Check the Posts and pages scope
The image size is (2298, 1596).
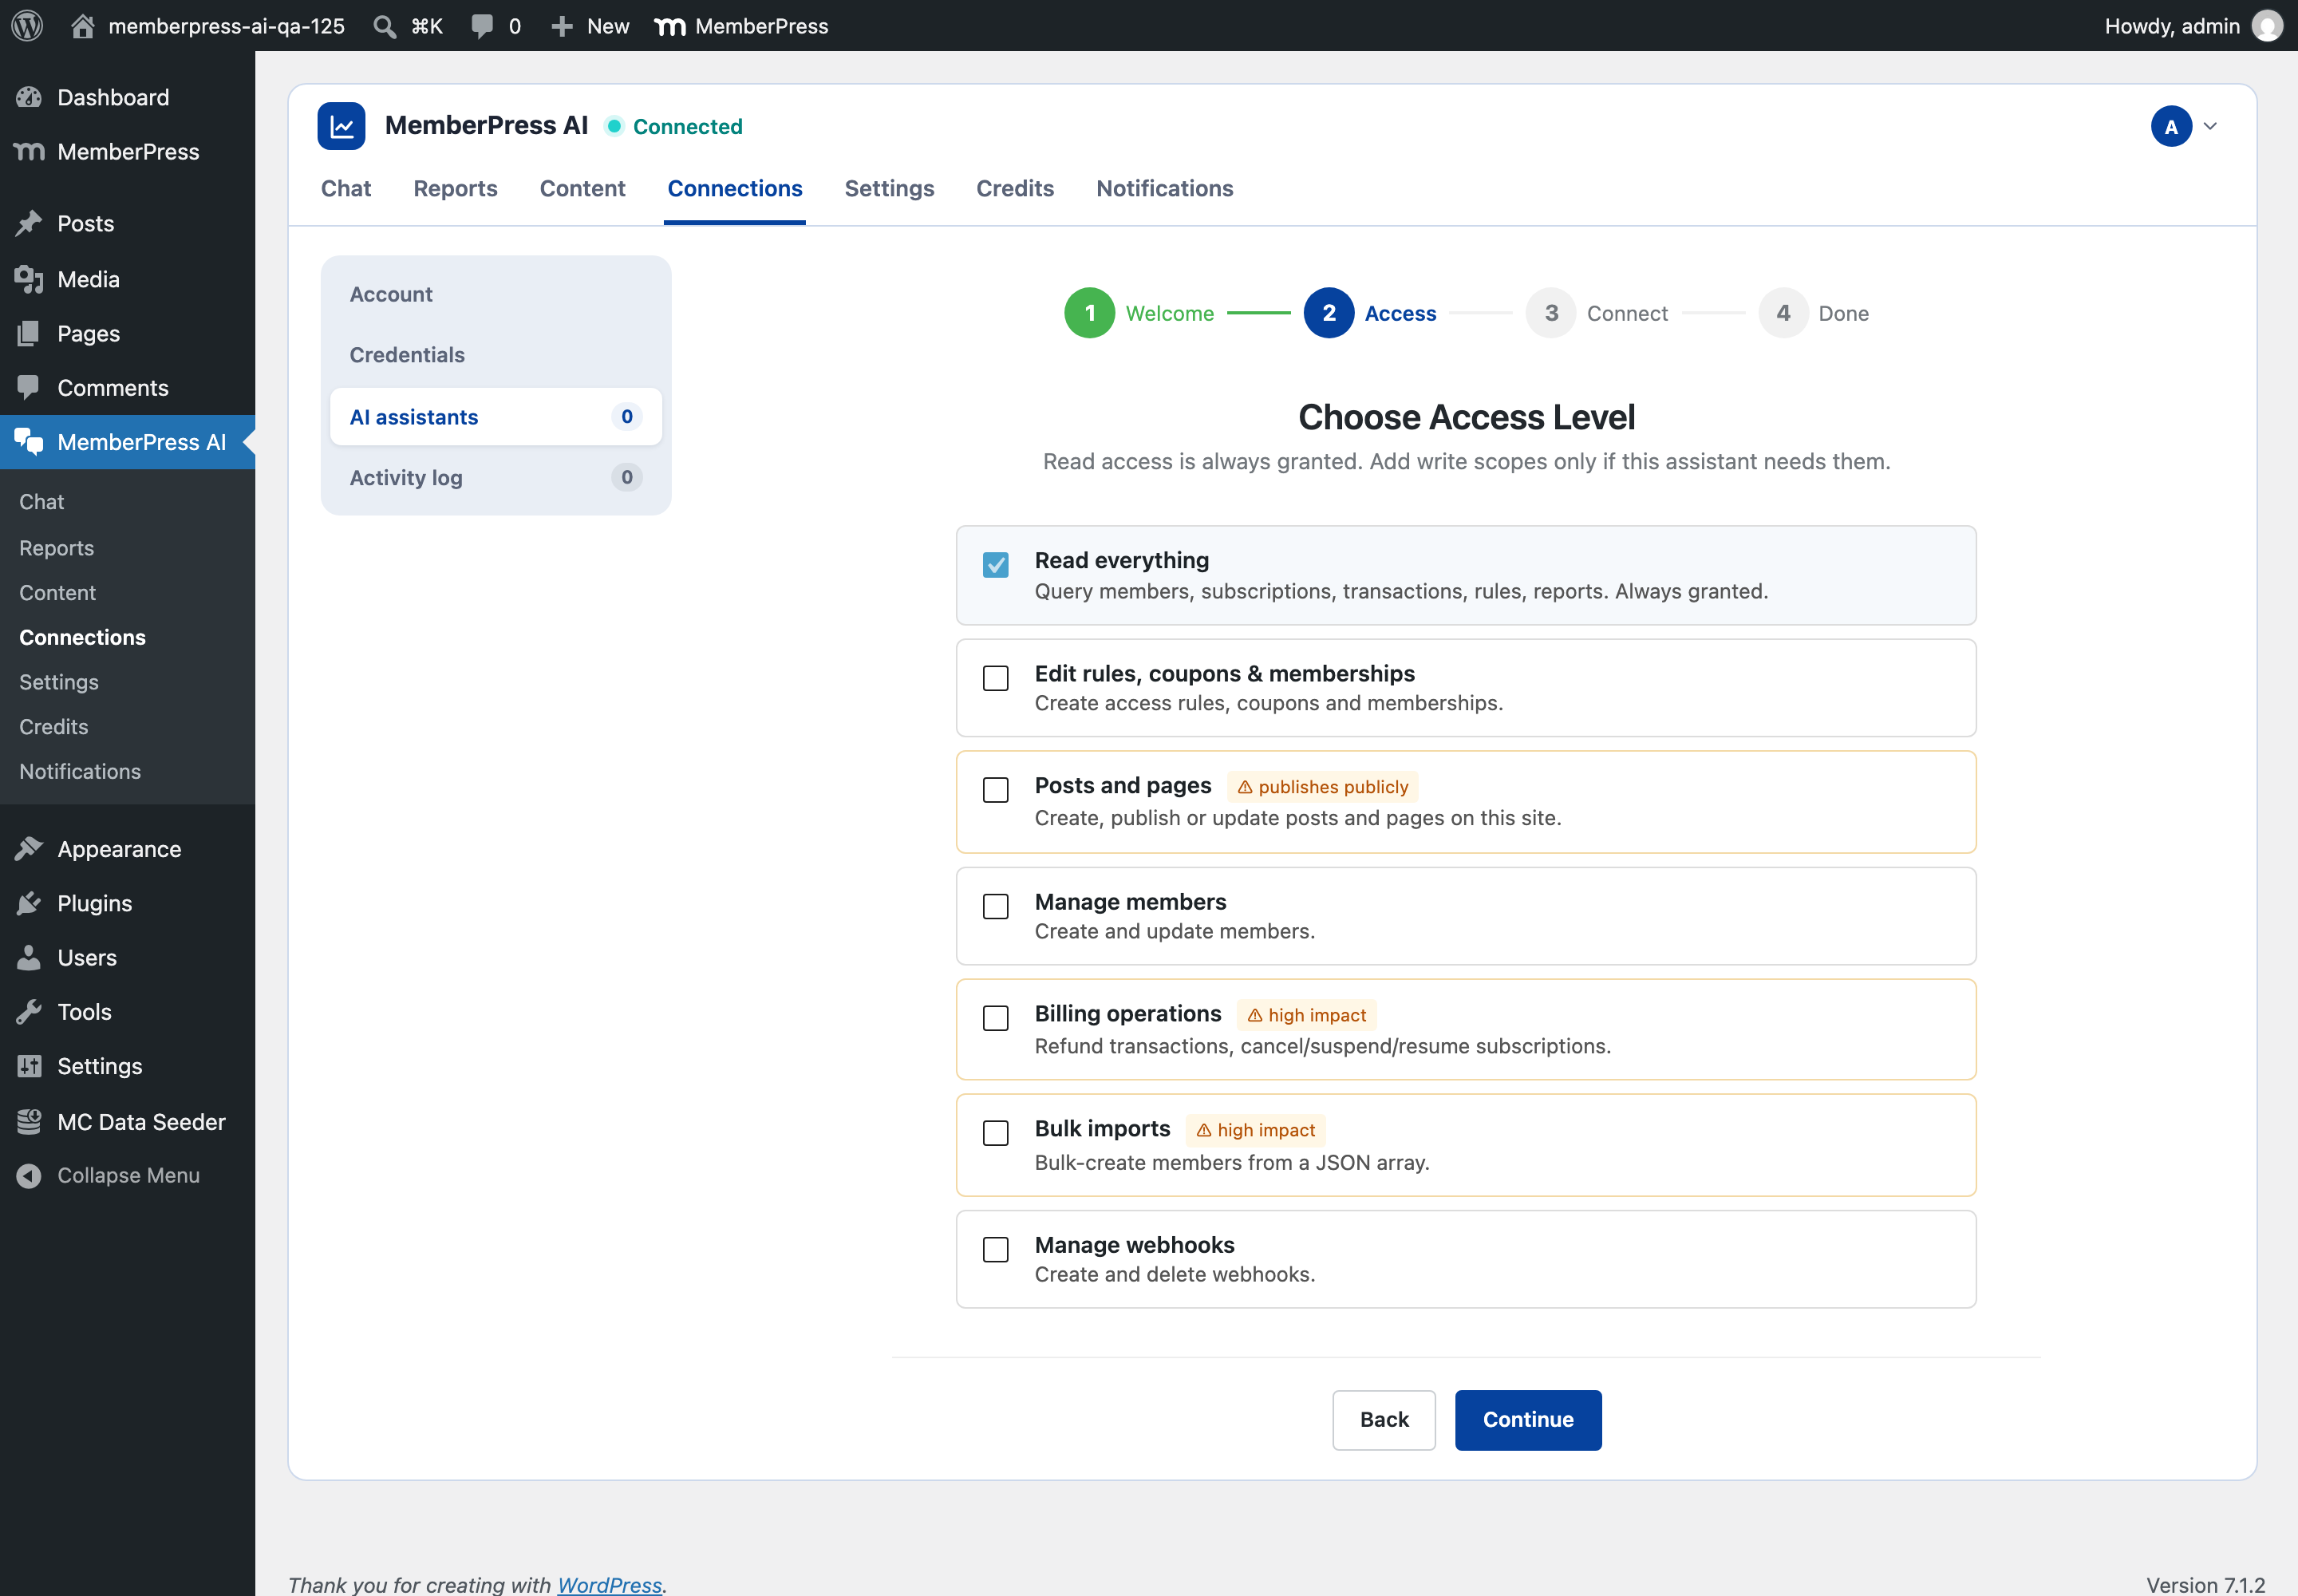coord(996,790)
